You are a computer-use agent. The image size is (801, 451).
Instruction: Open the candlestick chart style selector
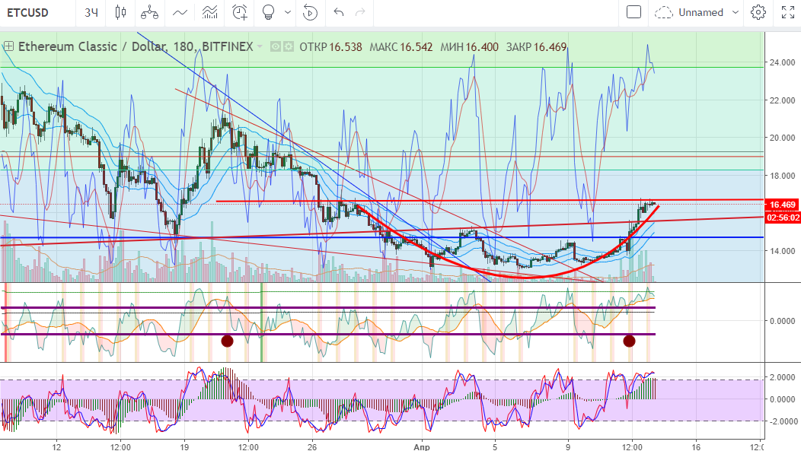120,12
